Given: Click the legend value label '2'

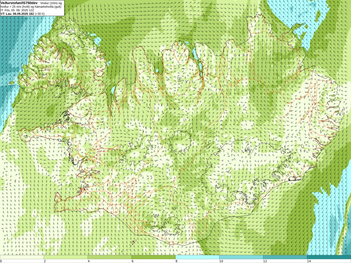Looking at the screenshot, I should 45,261.
